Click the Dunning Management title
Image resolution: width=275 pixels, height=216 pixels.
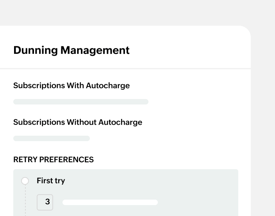pyautogui.click(x=71, y=50)
